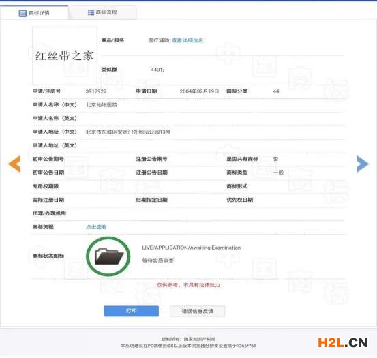This screenshot has height=358, width=377.
Task: Open the 点击查看 link for 商标流程
Action: pyautogui.click(x=96, y=227)
